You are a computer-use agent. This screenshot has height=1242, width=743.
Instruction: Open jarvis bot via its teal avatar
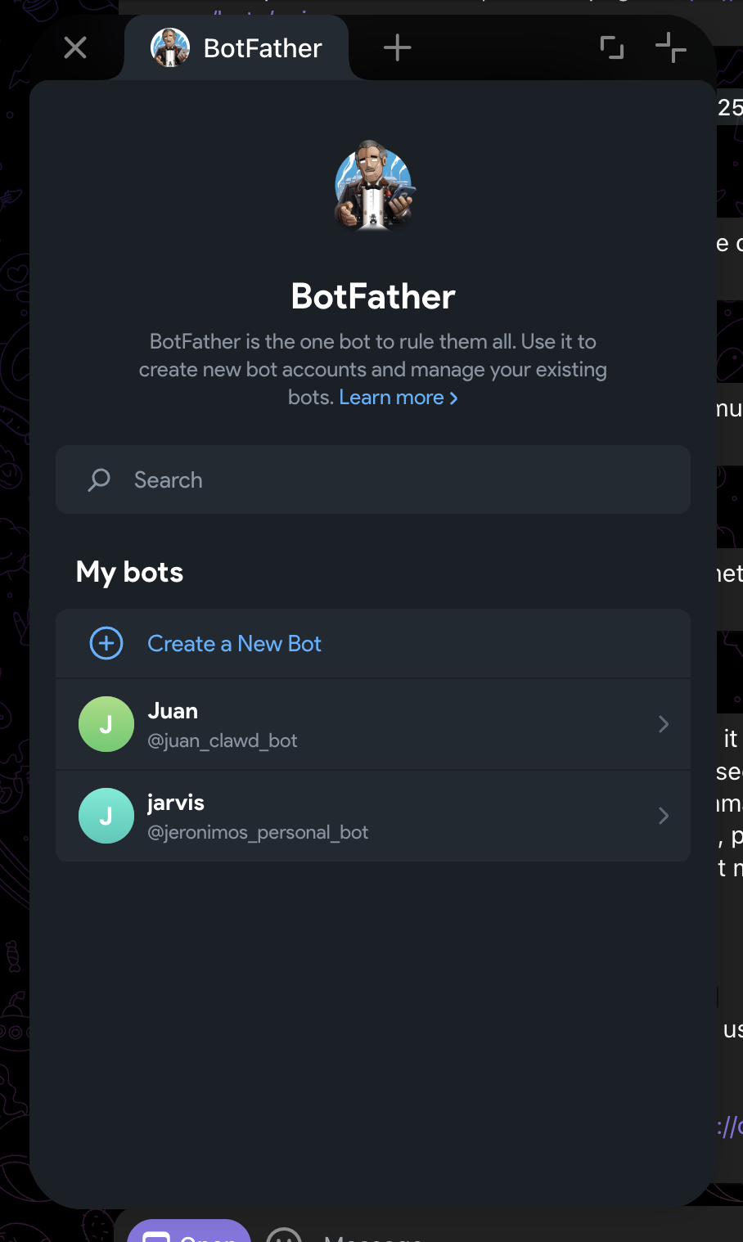point(106,816)
